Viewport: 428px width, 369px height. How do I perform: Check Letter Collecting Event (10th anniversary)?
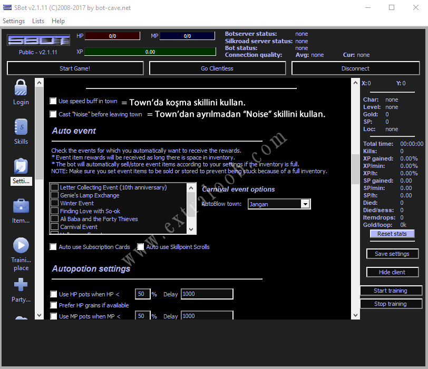click(55, 187)
